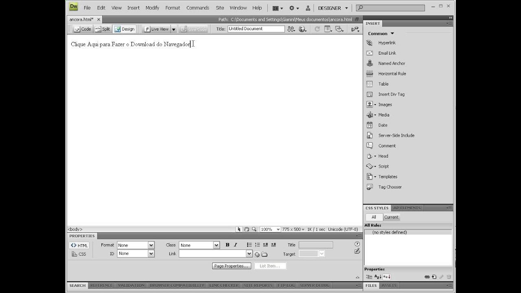Switch to Code view
The image size is (521, 293).
83,29
